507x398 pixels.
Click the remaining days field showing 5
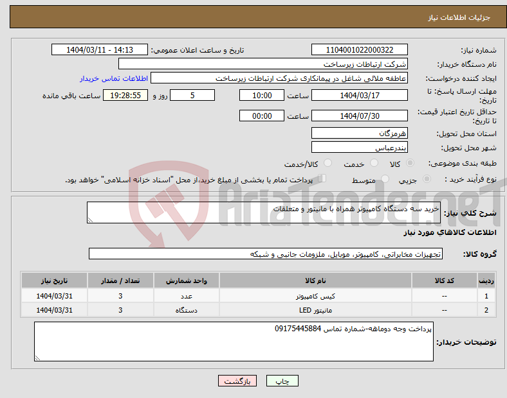coord(192,95)
